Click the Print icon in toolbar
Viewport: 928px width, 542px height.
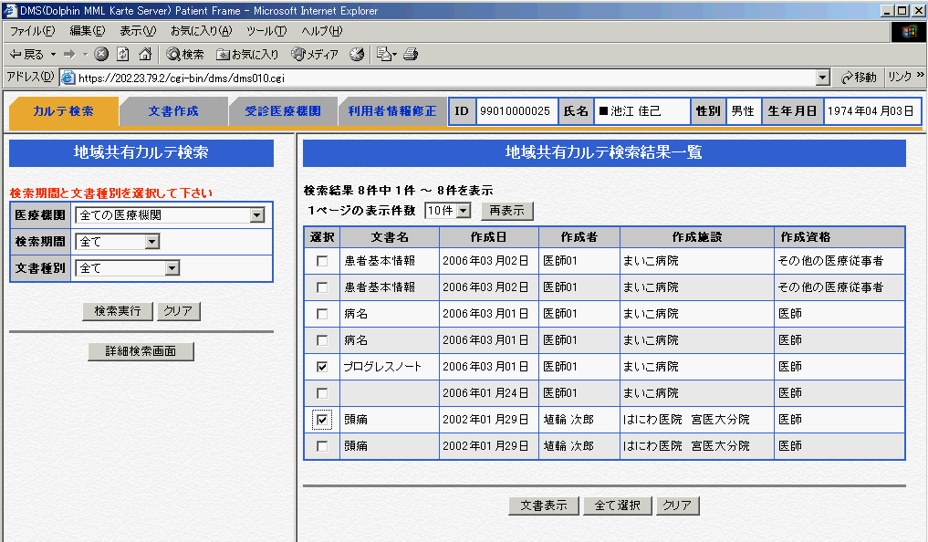pos(411,54)
